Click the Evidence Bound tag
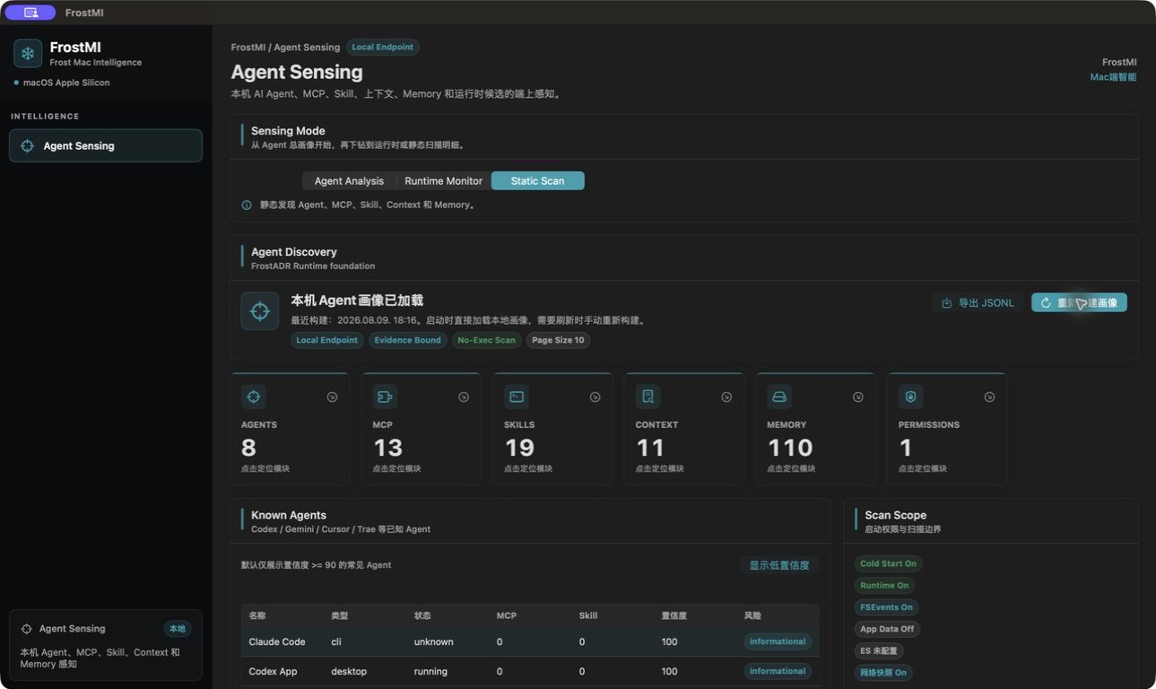1156x689 pixels. coord(407,340)
